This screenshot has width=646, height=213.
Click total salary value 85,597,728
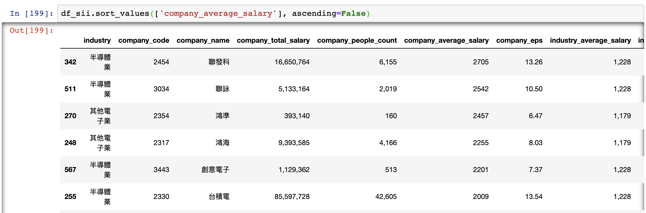292,197
